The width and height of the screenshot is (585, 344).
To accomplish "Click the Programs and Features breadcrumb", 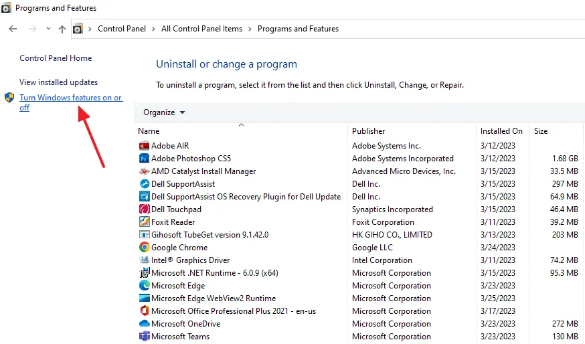I will coord(298,29).
